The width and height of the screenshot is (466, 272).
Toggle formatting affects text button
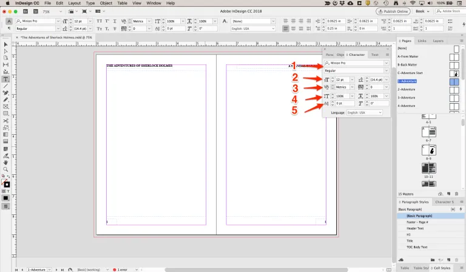(x=8, y=191)
